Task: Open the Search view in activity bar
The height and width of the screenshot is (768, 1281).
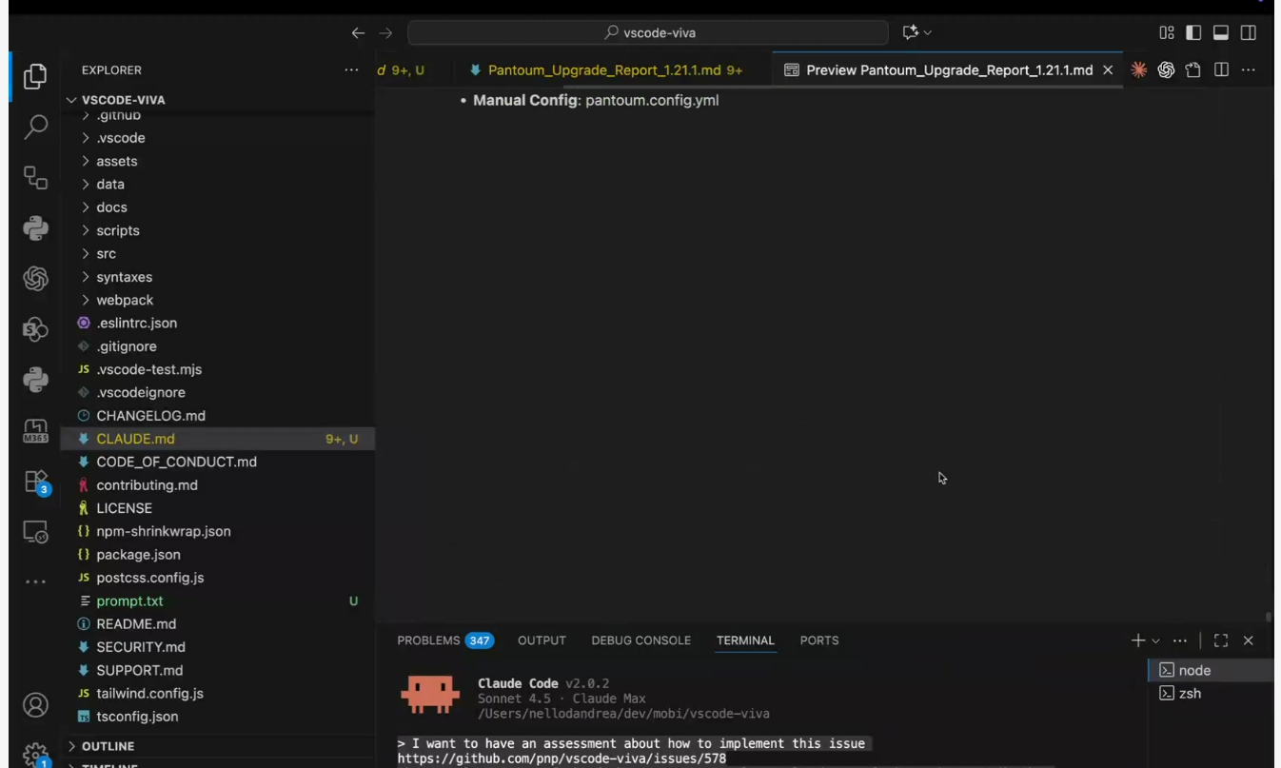Action: [35, 127]
